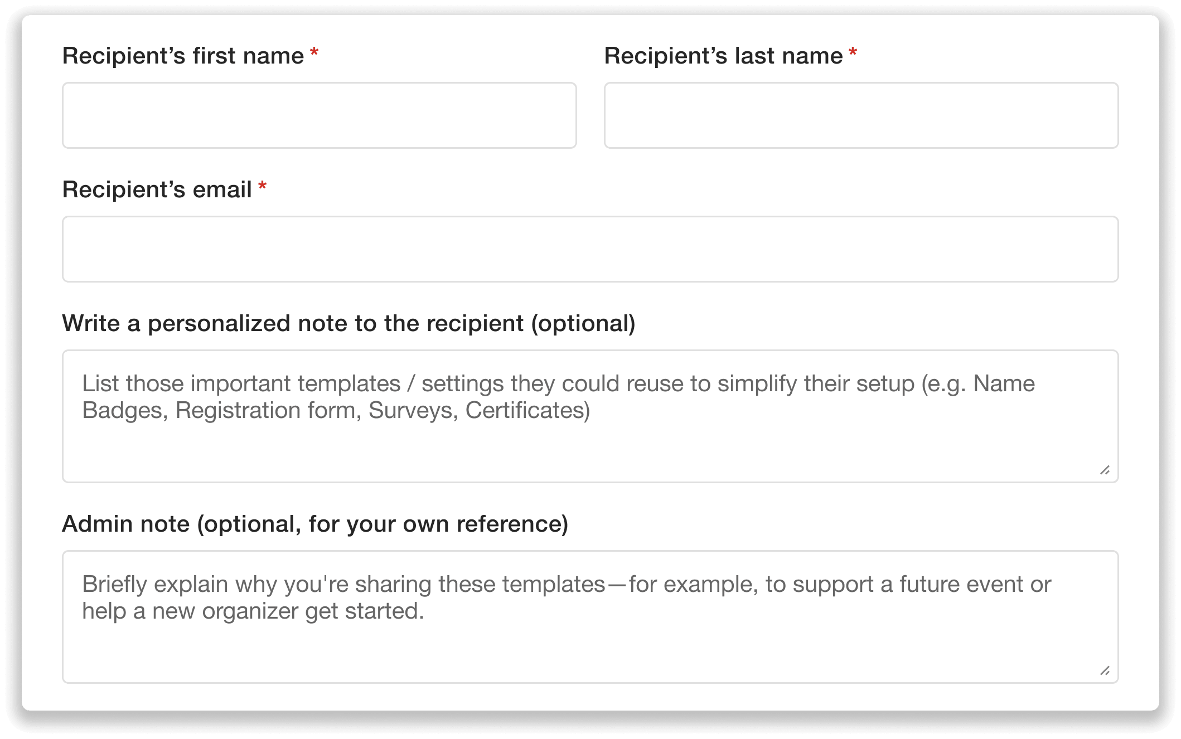1181x739 pixels.
Task: Click the Recipient's first name input field
Action: coord(319,115)
